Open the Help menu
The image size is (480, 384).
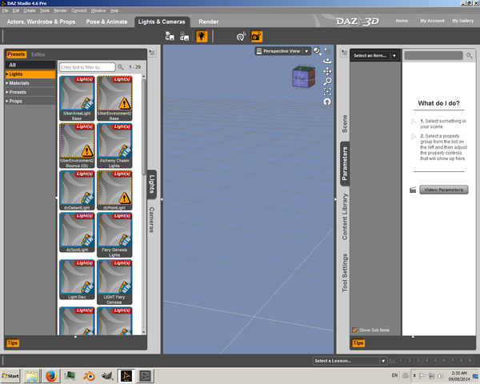click(114, 10)
